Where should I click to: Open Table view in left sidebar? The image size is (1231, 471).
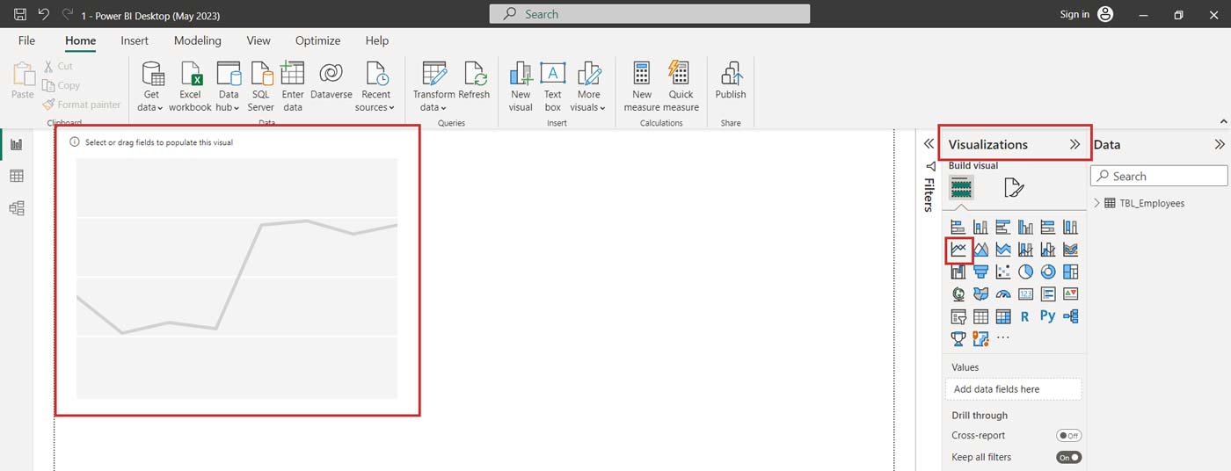[x=16, y=177]
